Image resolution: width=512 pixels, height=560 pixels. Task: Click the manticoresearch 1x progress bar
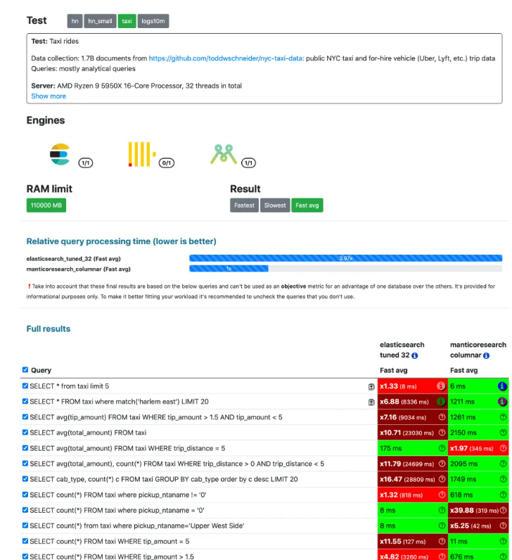point(229,269)
